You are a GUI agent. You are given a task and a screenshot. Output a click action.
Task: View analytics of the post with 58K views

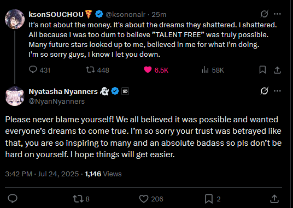point(213,70)
